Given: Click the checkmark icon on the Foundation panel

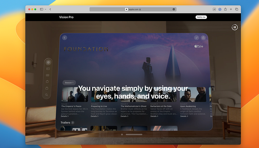Looking at the screenshot, I should pyautogui.click(x=196, y=38).
